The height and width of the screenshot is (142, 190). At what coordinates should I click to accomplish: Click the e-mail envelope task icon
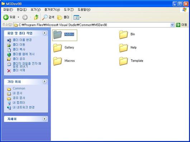(9, 64)
